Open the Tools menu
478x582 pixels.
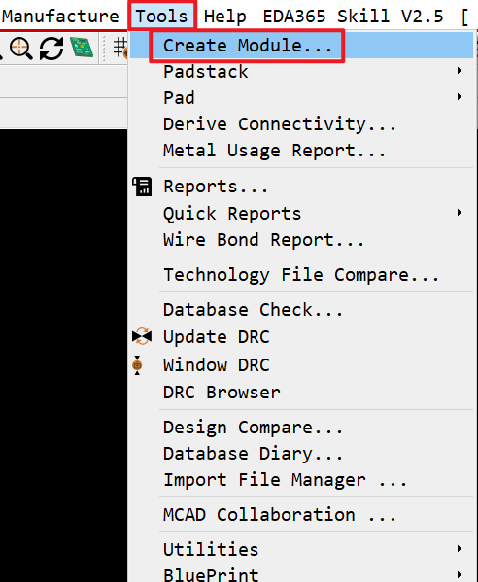click(161, 16)
